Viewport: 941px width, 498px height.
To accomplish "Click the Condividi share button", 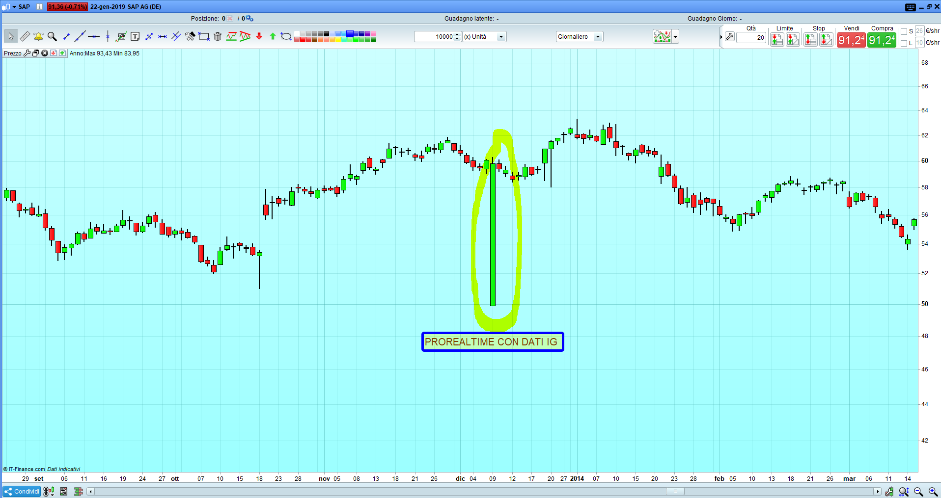I will pyautogui.click(x=22, y=491).
